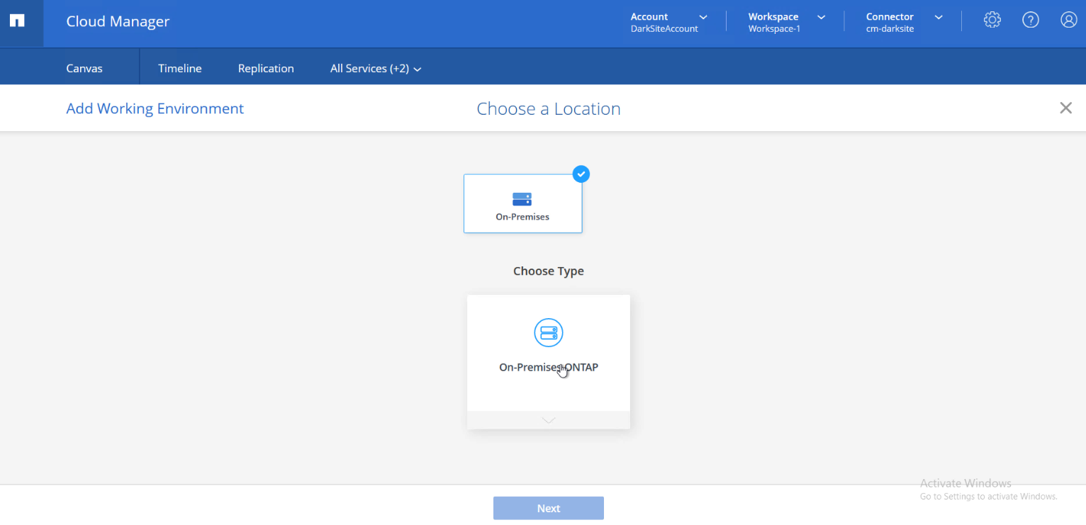Switch to the Timeline tab
This screenshot has width=1086, height=525.
click(180, 69)
